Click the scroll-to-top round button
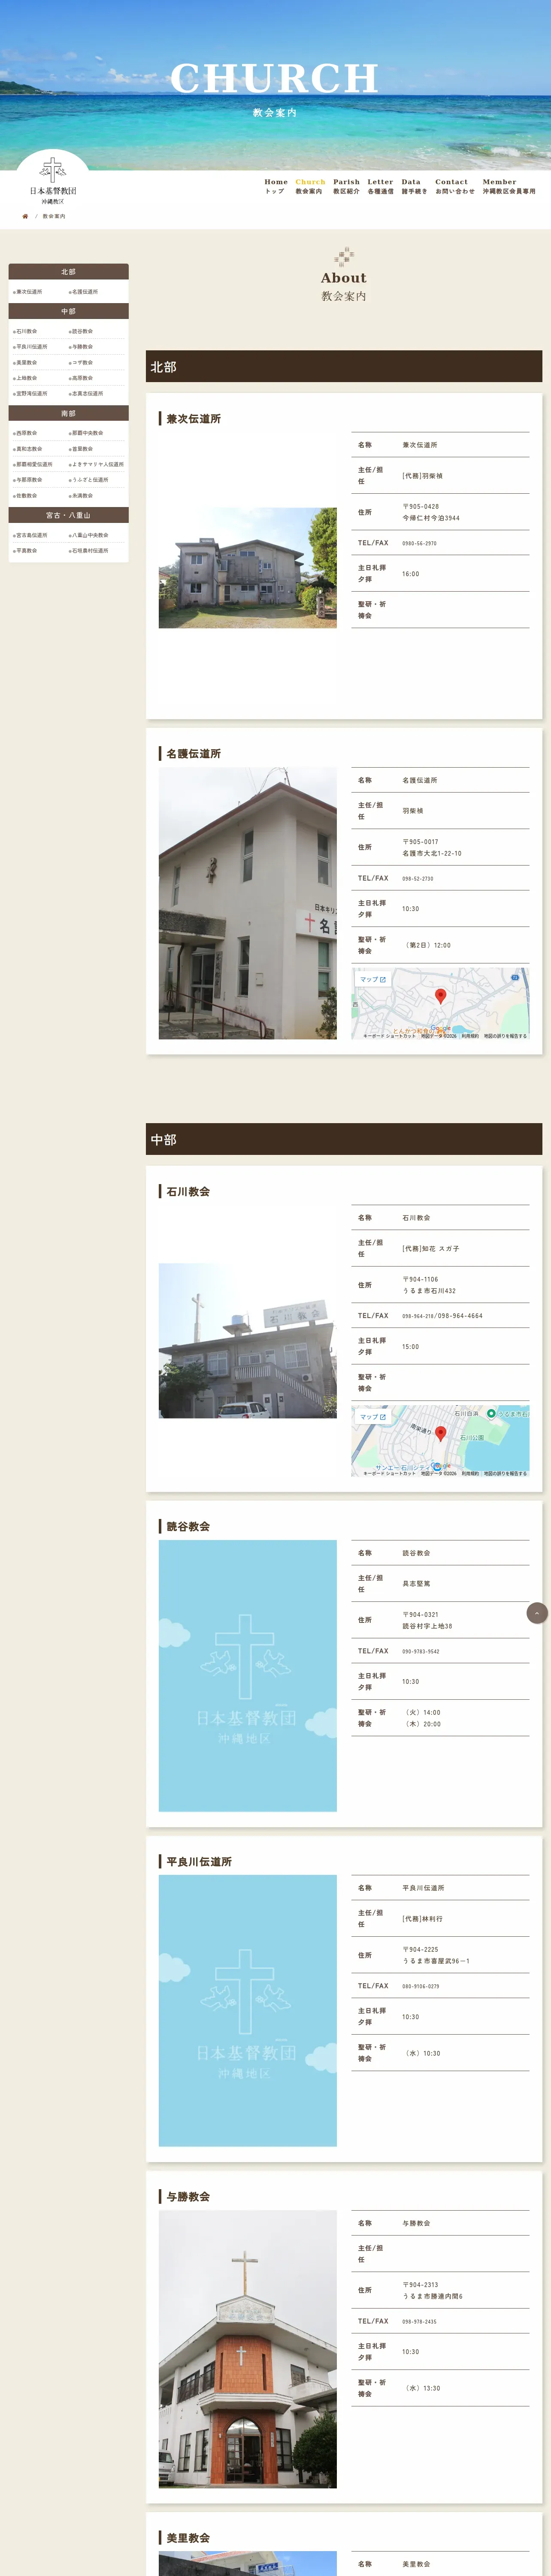The image size is (551, 2576). point(537,1612)
